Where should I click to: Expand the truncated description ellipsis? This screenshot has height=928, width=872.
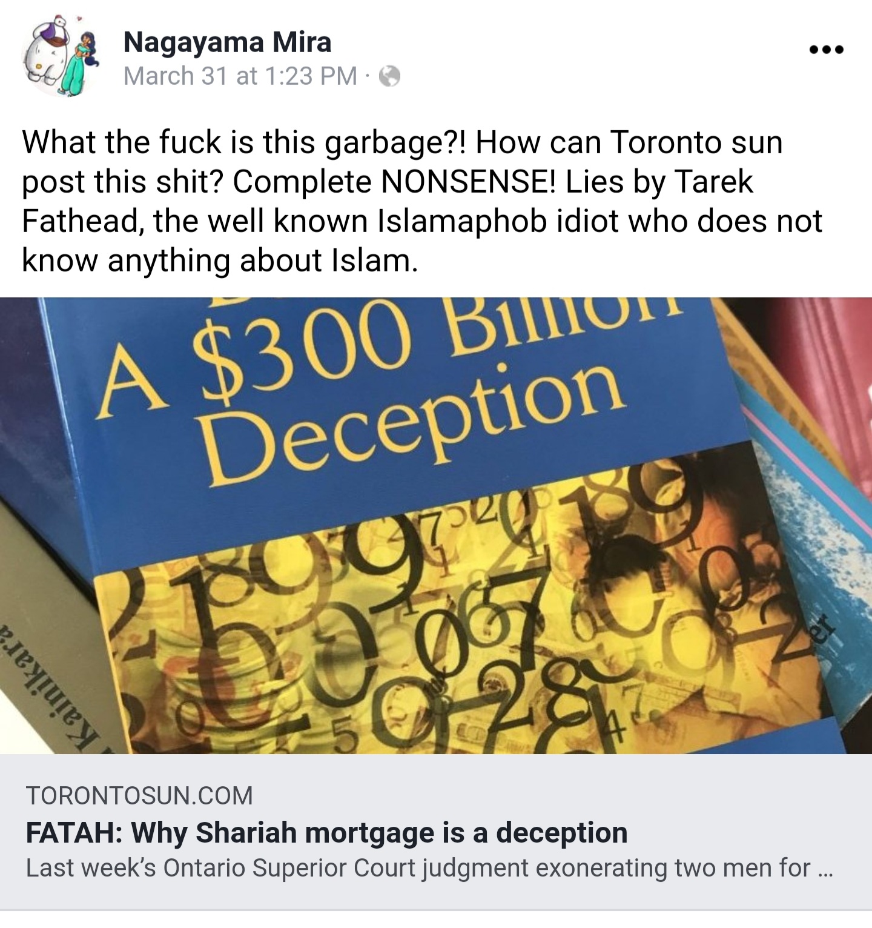tap(825, 869)
